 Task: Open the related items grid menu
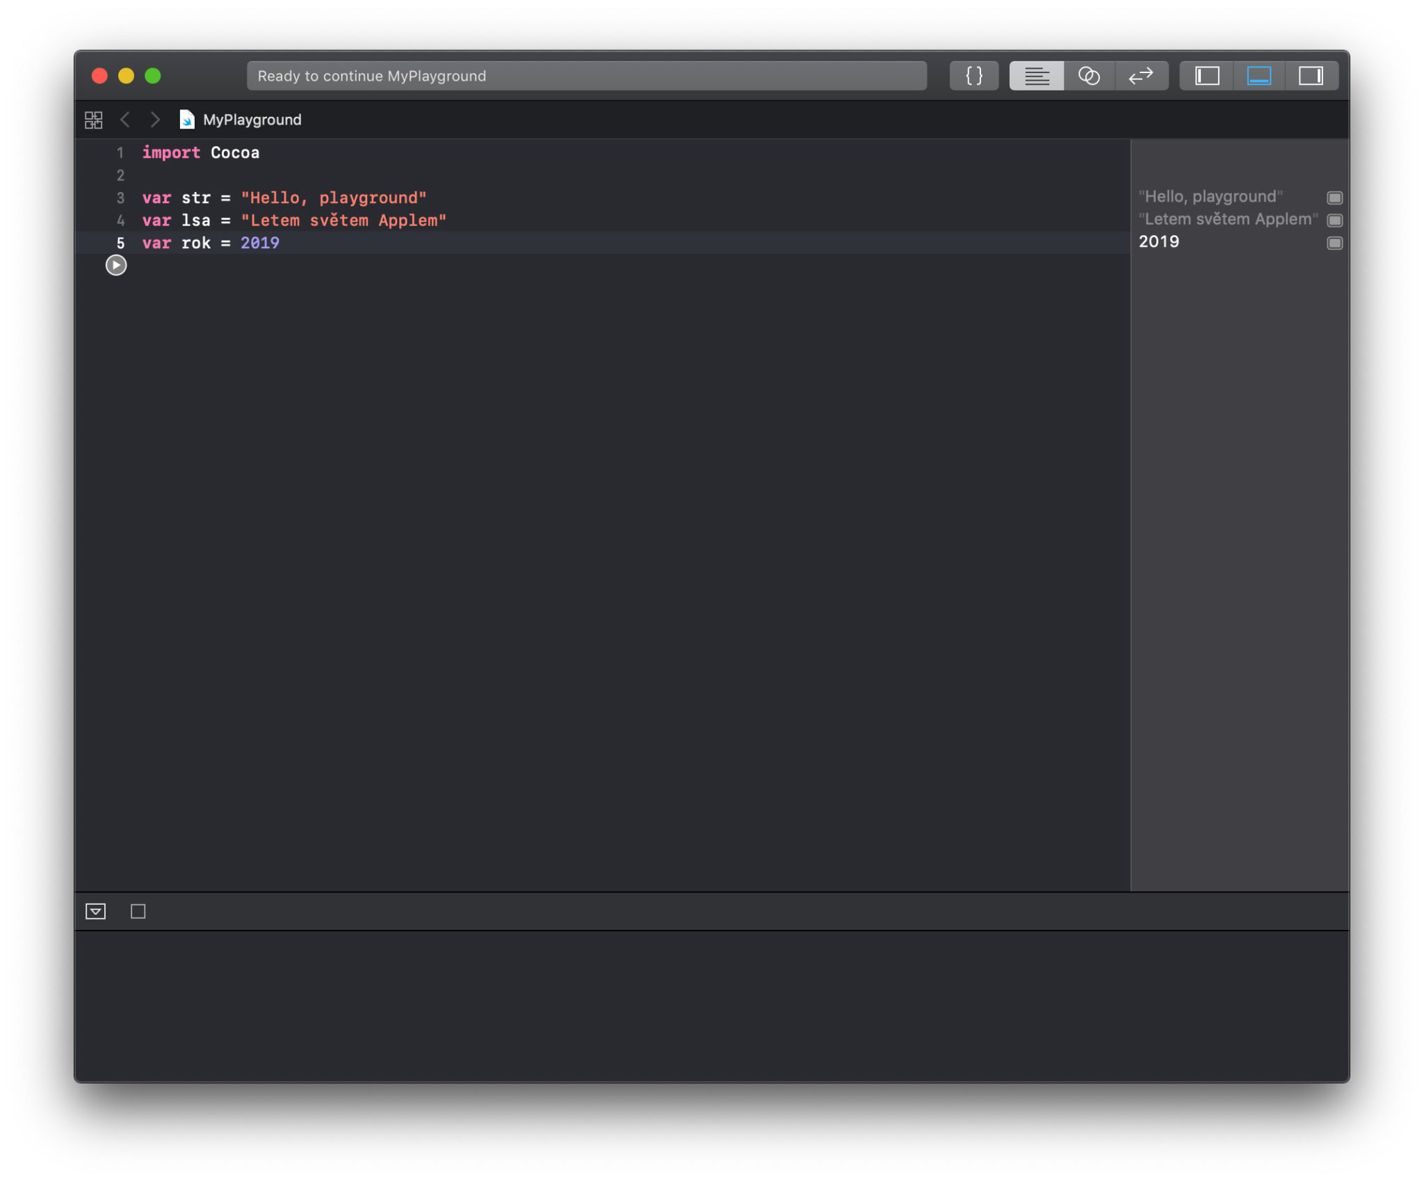tap(94, 120)
